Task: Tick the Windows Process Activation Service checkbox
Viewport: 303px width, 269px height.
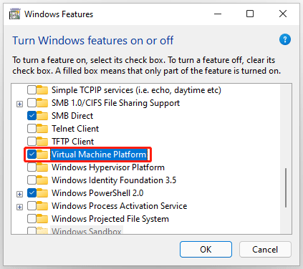Action: (x=32, y=206)
